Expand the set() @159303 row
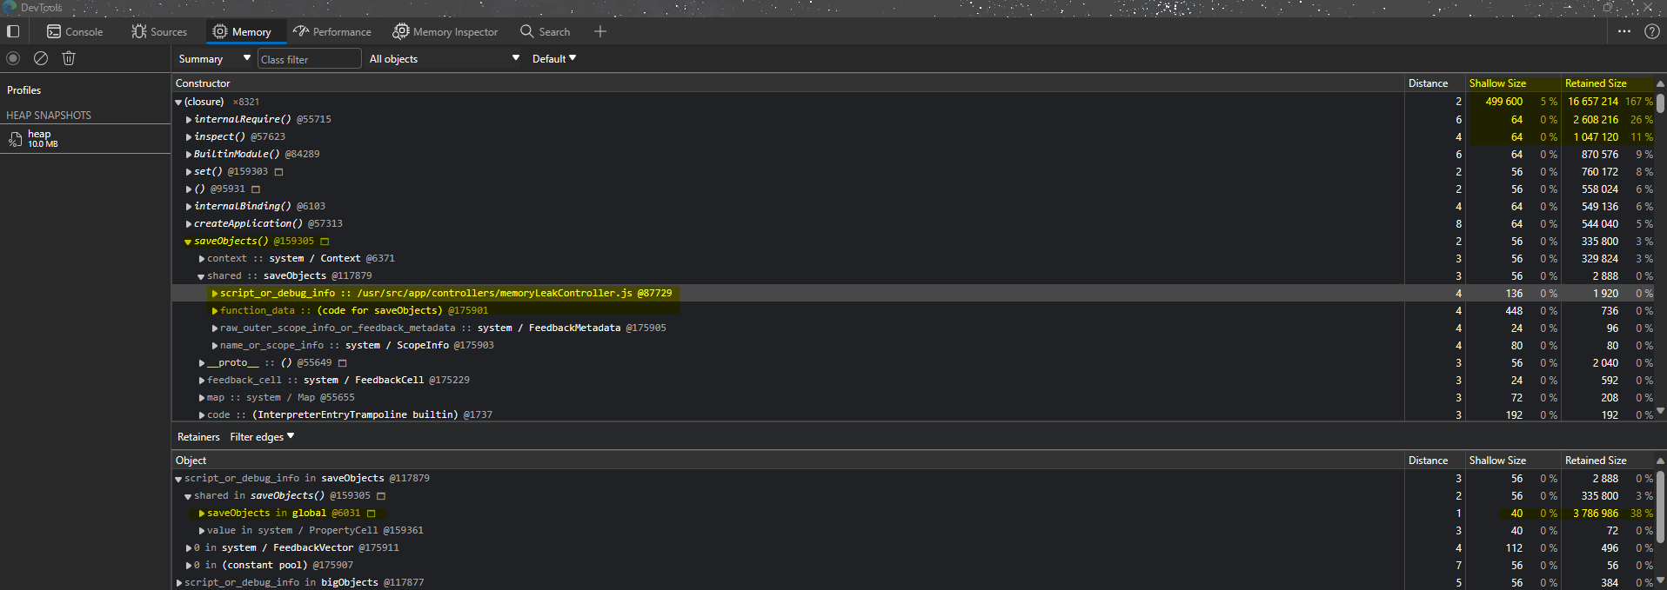Image resolution: width=1667 pixels, height=590 pixels. pyautogui.click(x=189, y=172)
